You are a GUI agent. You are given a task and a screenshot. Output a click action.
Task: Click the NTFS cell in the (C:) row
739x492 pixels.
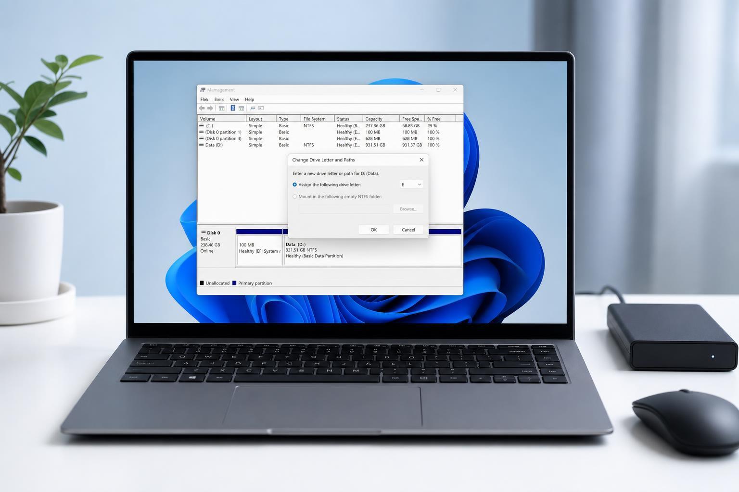[309, 126]
